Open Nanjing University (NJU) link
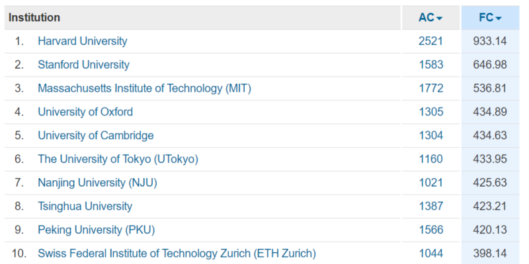Screen dimensions: 529x264 tap(97, 183)
